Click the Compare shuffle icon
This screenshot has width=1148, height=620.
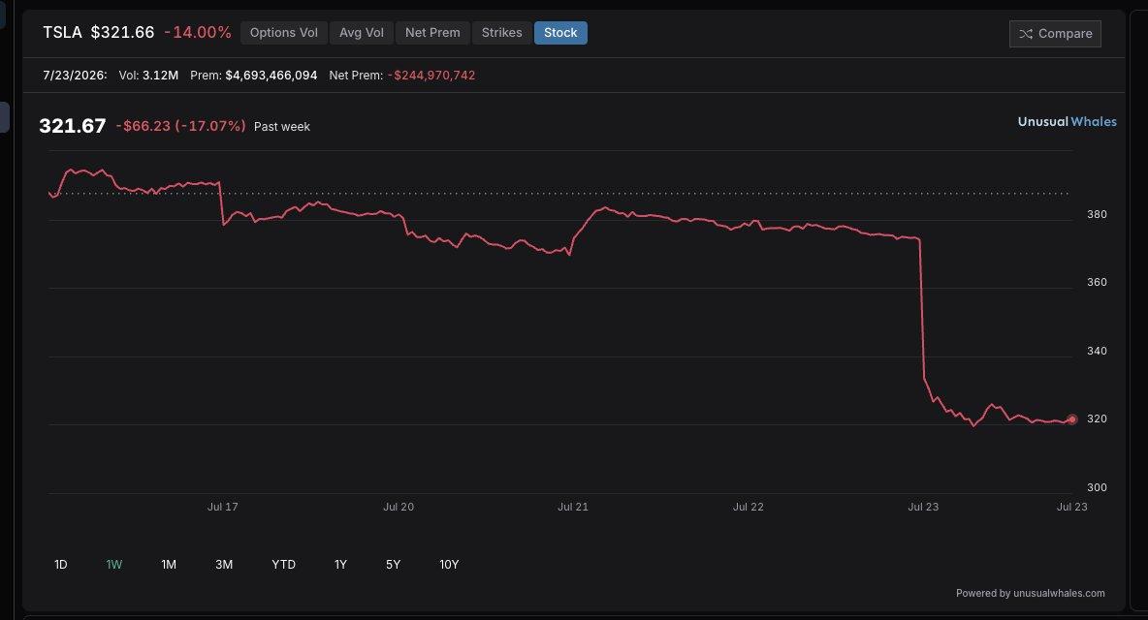(1026, 34)
